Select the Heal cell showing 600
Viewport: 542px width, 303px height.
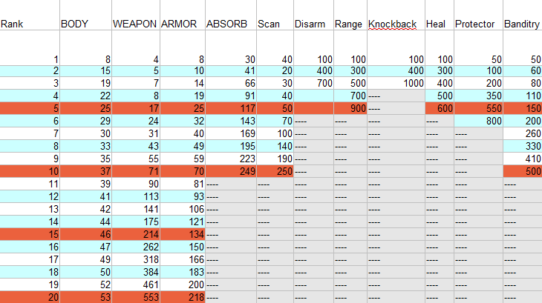click(439, 108)
